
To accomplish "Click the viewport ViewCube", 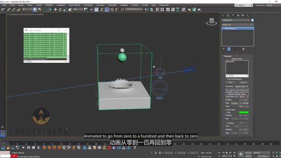I will (212, 22).
